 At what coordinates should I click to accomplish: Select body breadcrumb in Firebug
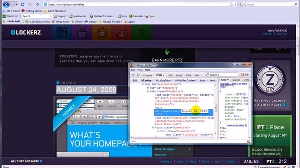click(x=202, y=81)
